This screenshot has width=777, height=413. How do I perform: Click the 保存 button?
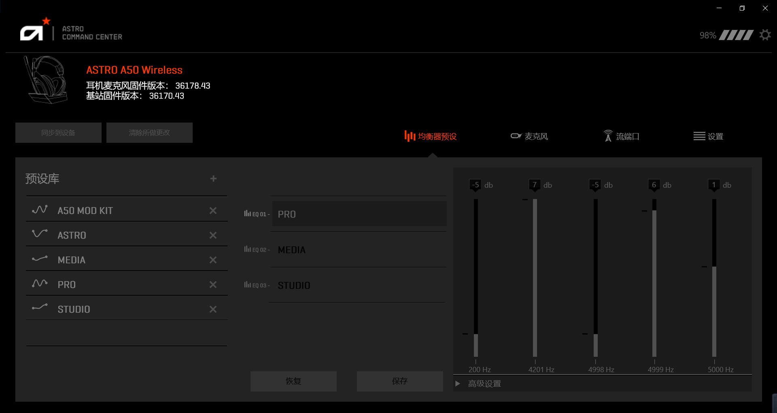400,381
